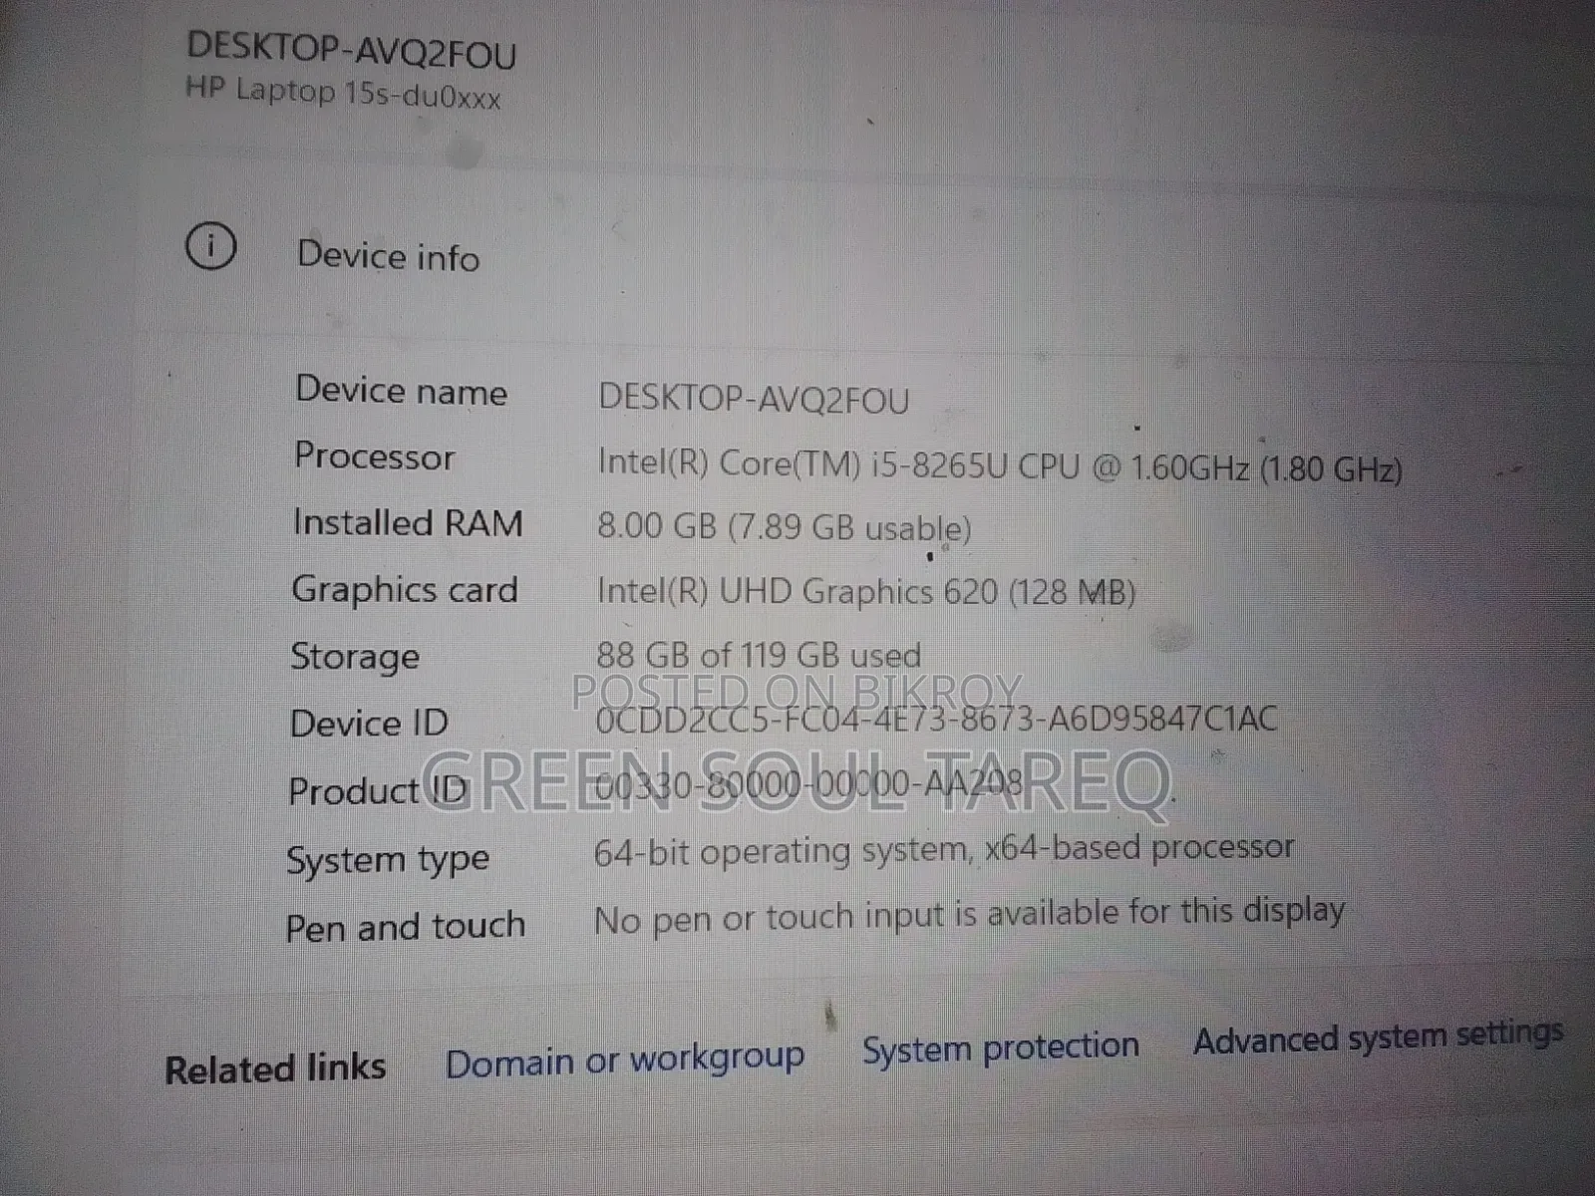This screenshot has width=1595, height=1196.
Task: Select Product ID value ending AA208
Action: coord(808,784)
